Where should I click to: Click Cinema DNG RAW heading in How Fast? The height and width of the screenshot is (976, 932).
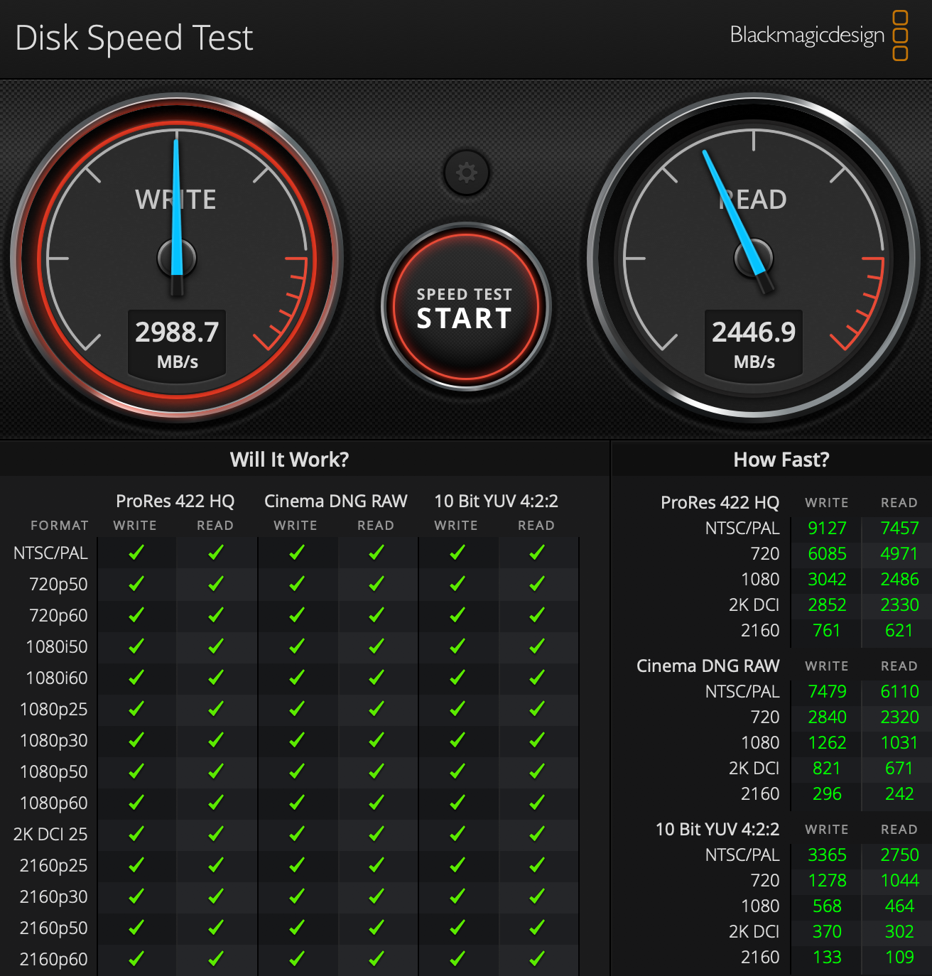[x=708, y=666]
